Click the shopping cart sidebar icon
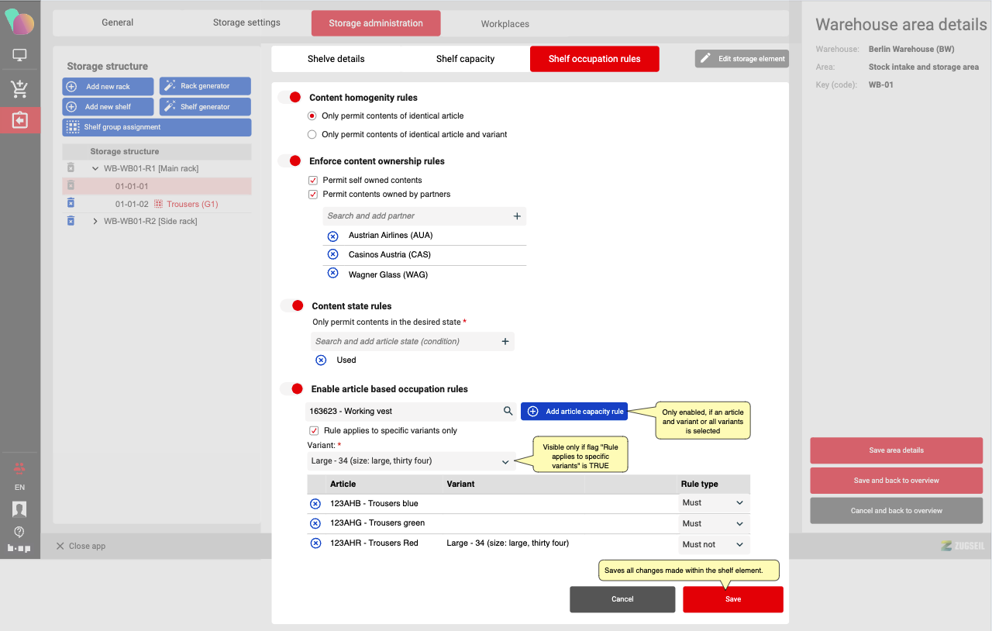 click(x=19, y=89)
